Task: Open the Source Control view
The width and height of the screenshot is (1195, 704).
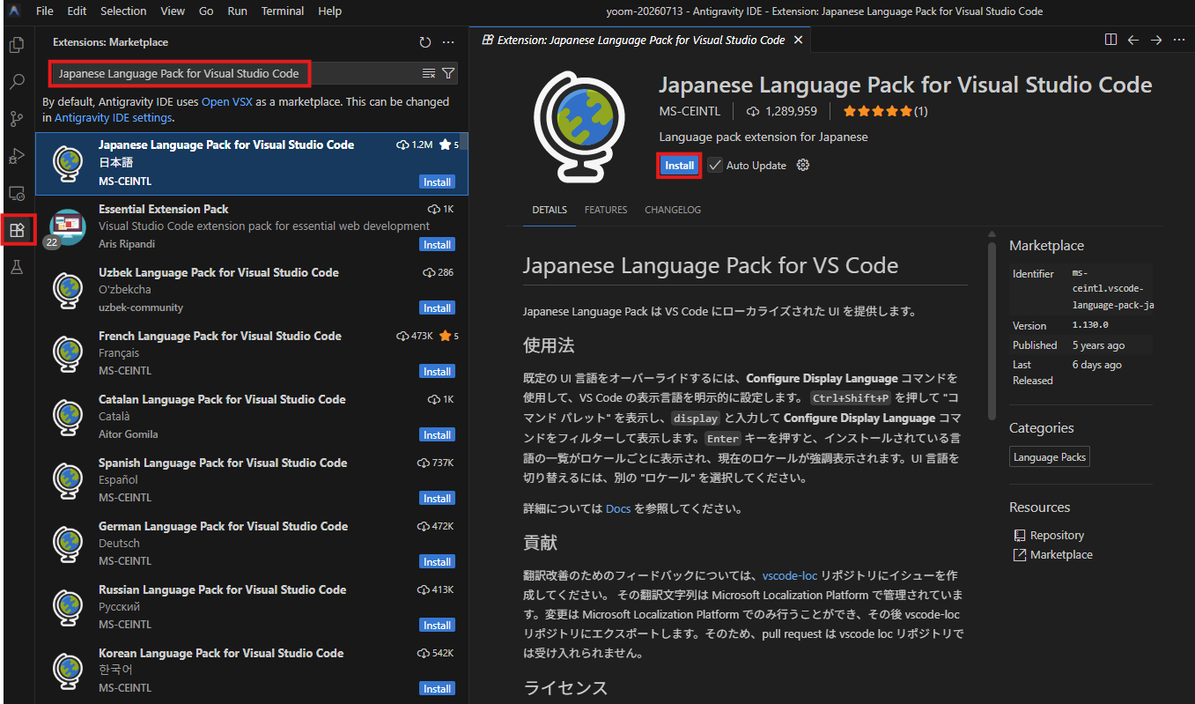Action: pos(17,119)
